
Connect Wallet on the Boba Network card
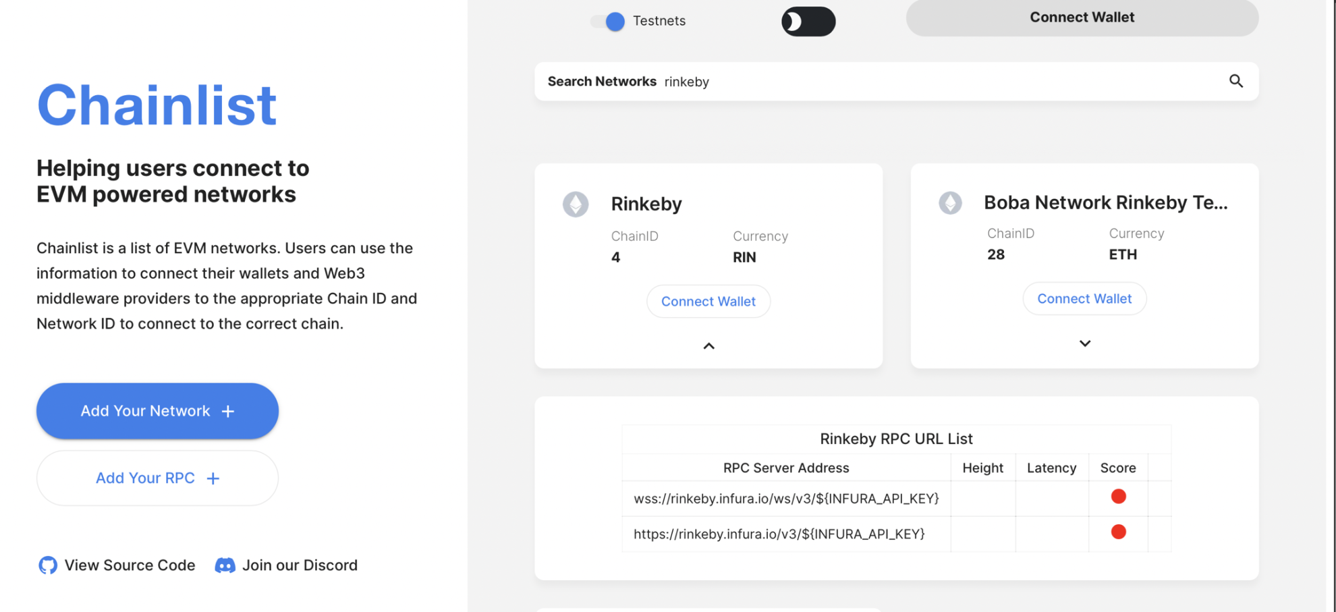pos(1084,298)
